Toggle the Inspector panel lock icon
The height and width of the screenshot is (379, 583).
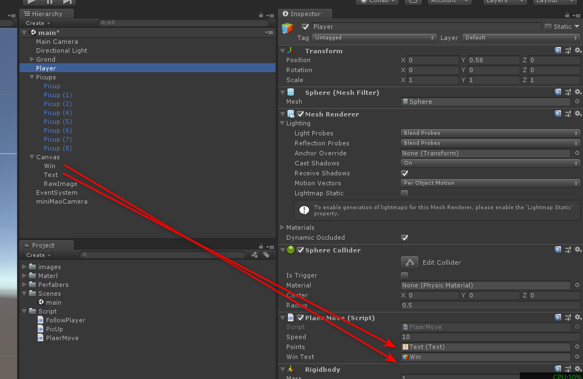point(567,15)
